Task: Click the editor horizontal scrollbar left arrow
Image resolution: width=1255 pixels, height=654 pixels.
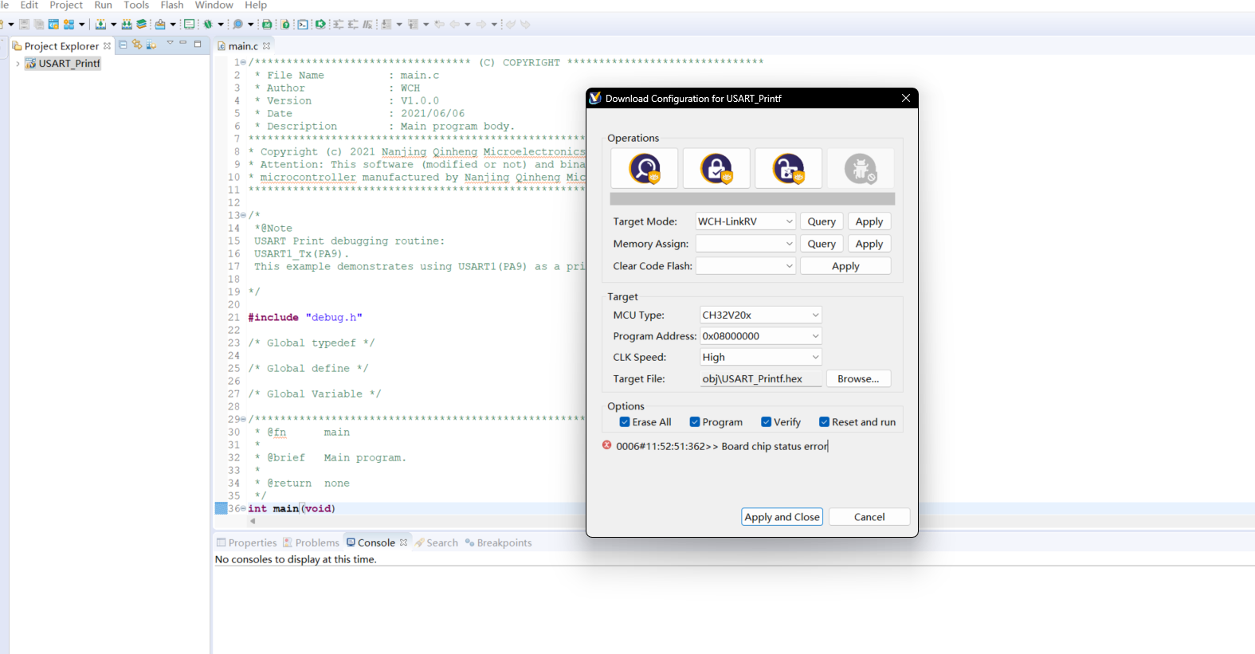Action: pyautogui.click(x=253, y=521)
